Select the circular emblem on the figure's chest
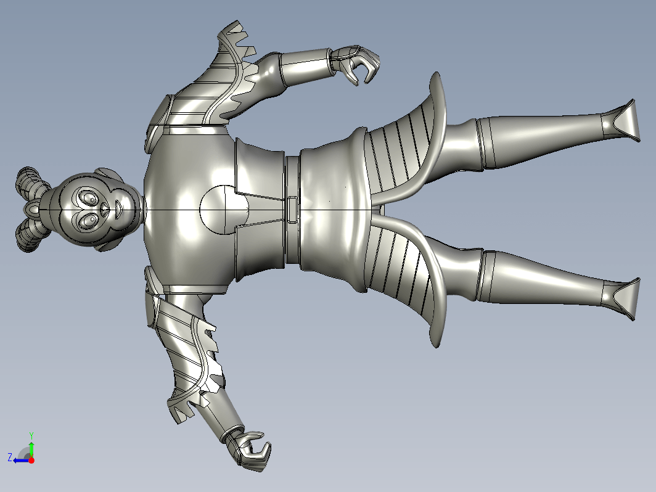Image resolution: width=656 pixels, height=492 pixels. tap(224, 210)
